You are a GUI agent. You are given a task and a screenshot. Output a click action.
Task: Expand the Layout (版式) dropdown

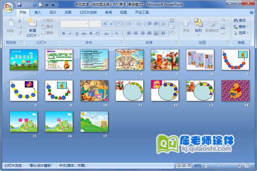(48, 20)
